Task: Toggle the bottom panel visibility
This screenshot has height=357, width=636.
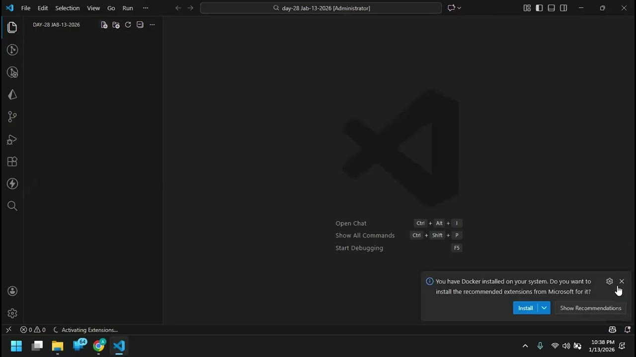Action: (x=552, y=8)
